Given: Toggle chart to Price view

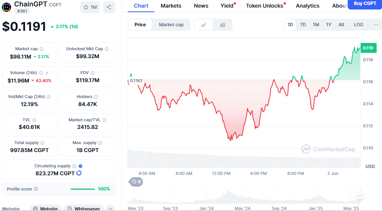Looking at the screenshot, I should pyautogui.click(x=140, y=25).
